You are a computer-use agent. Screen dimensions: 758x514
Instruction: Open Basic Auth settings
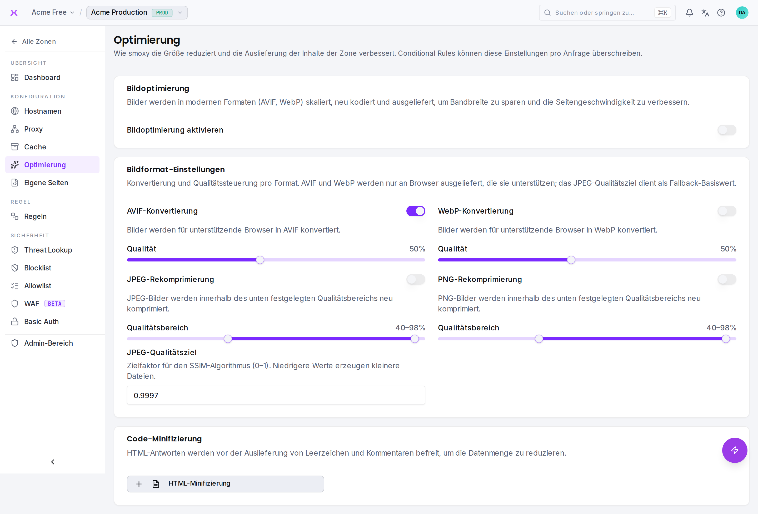click(x=53, y=322)
